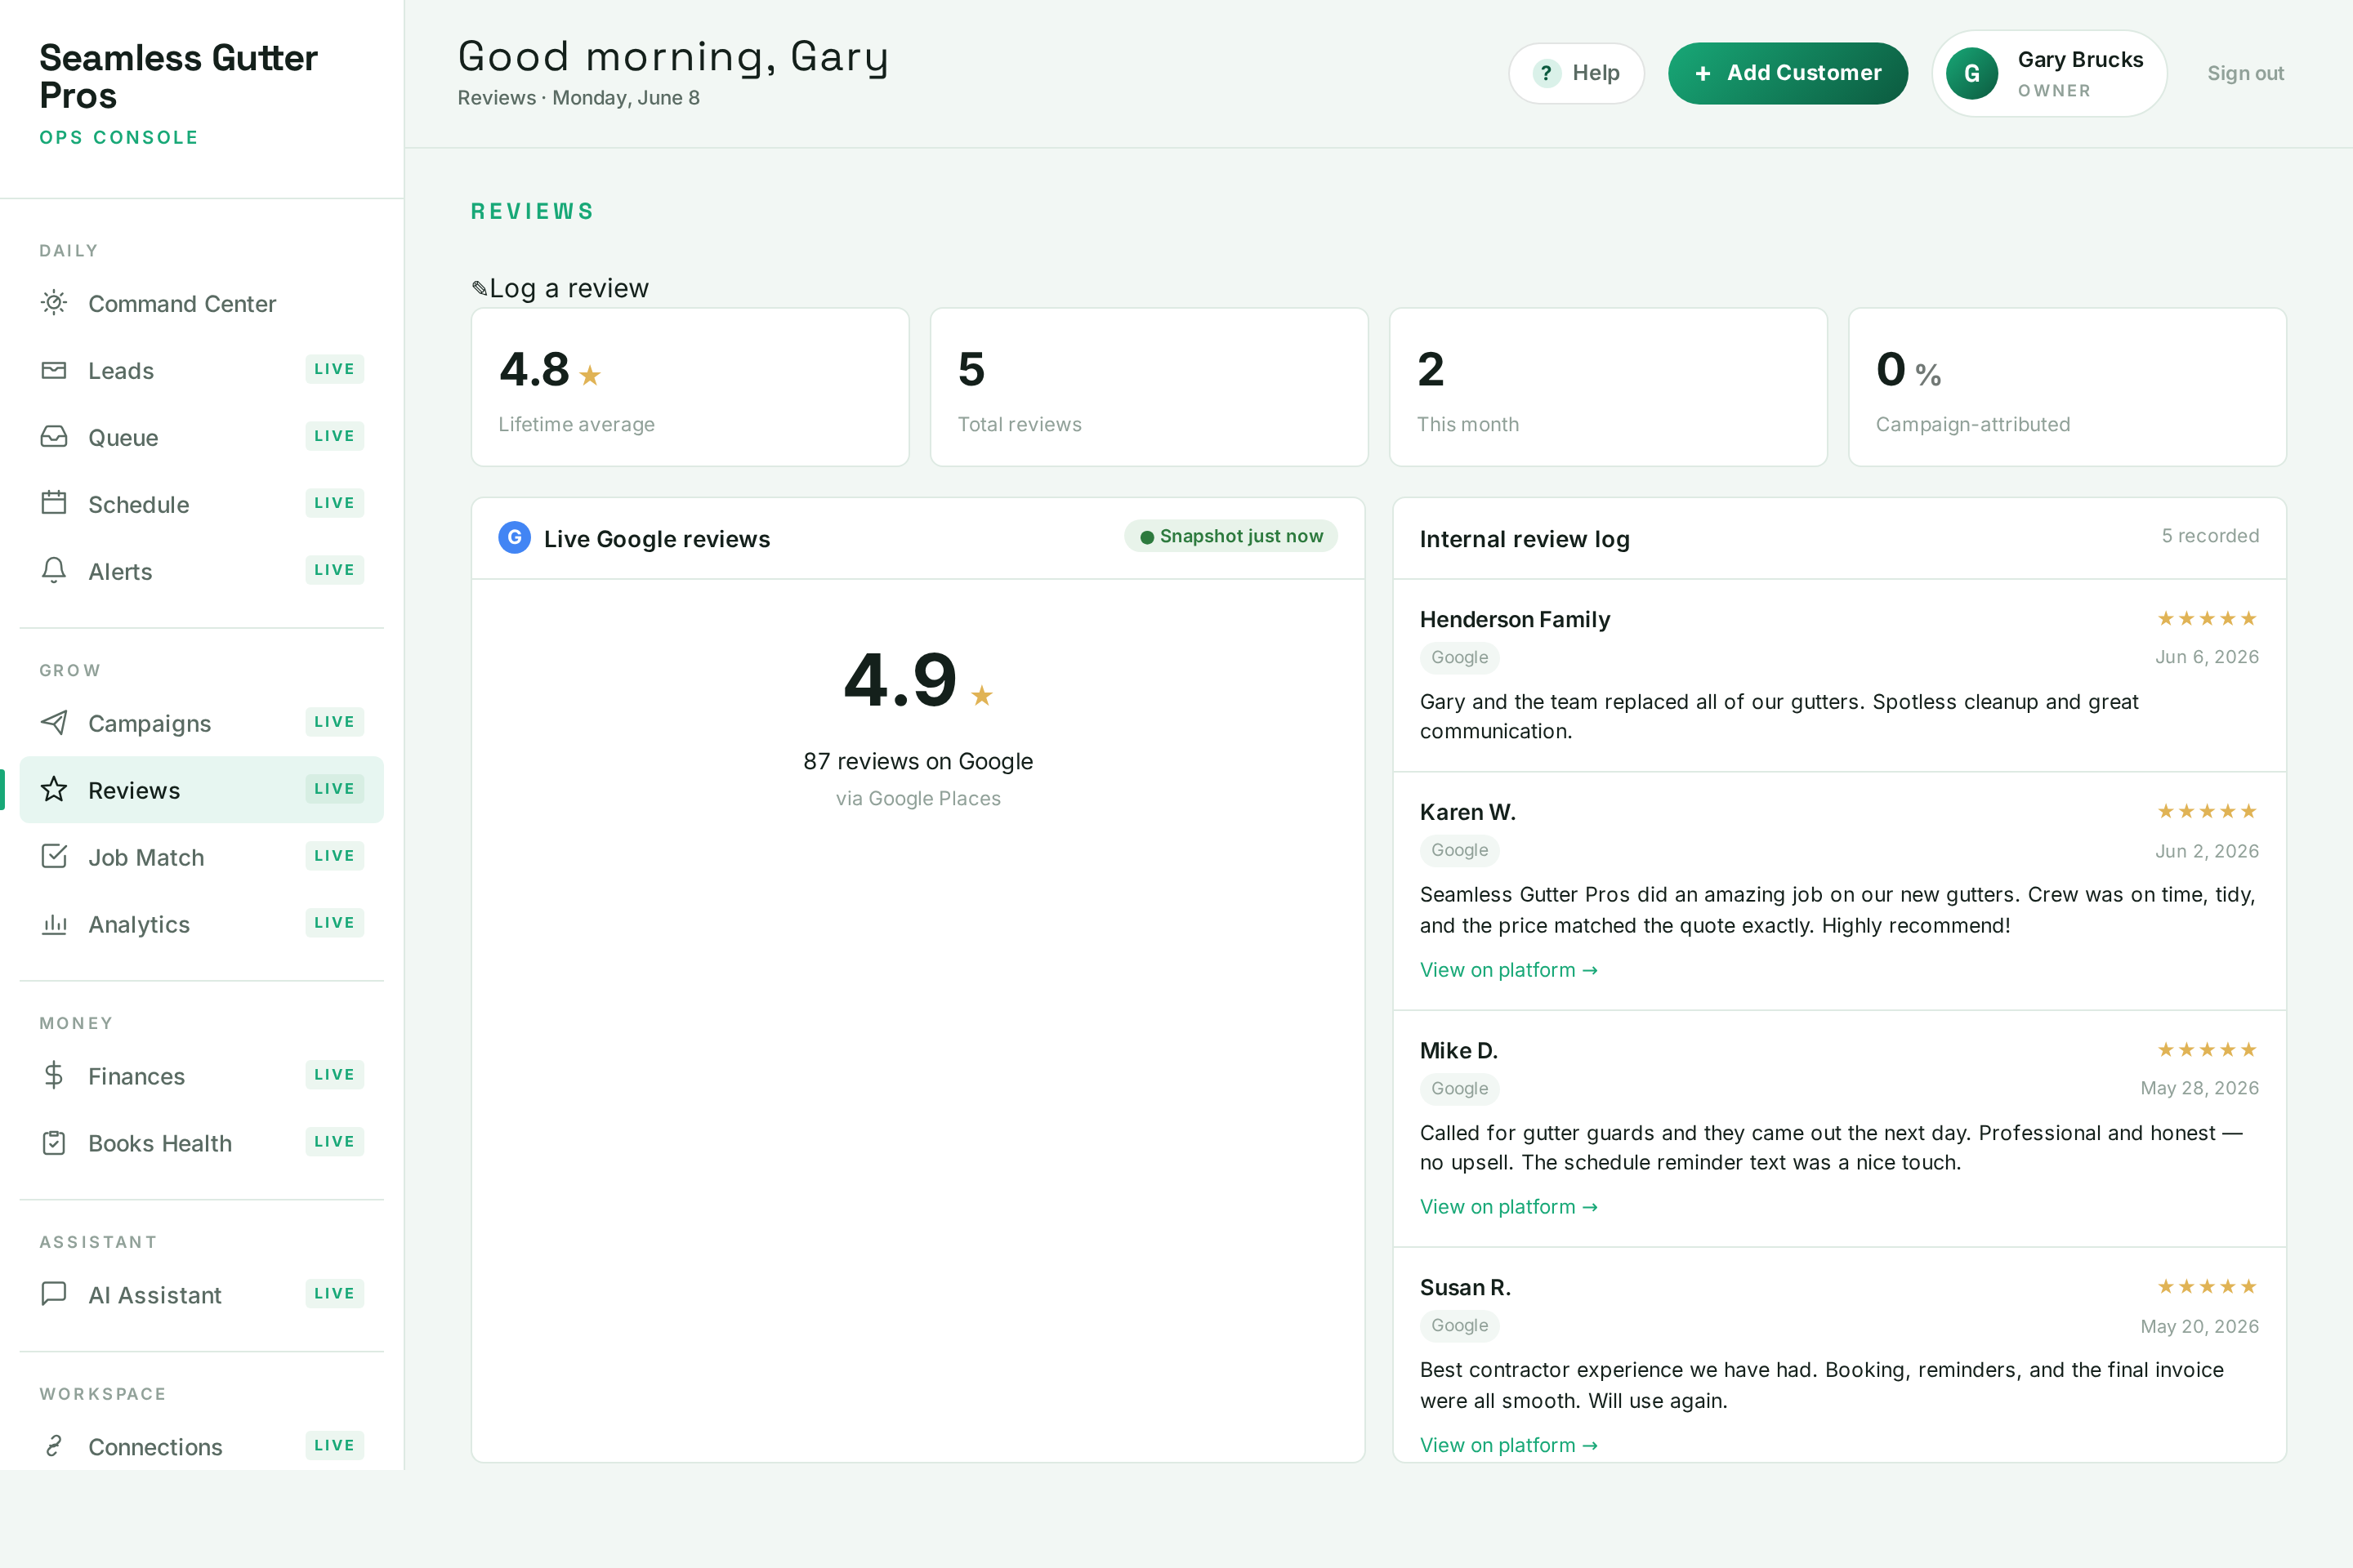Click the 'Internal review log' heading

(1525, 539)
